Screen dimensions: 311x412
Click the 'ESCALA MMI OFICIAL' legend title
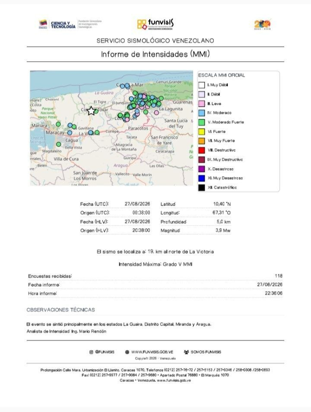click(222, 75)
